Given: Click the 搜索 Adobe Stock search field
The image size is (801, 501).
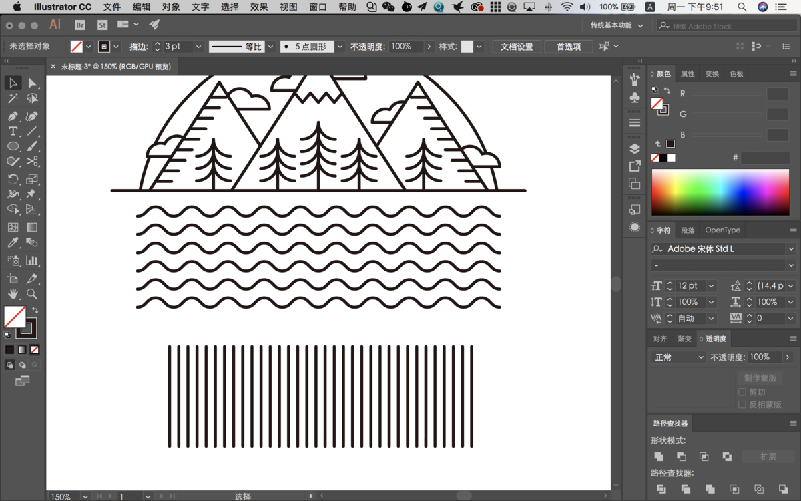Looking at the screenshot, I should coord(726,26).
